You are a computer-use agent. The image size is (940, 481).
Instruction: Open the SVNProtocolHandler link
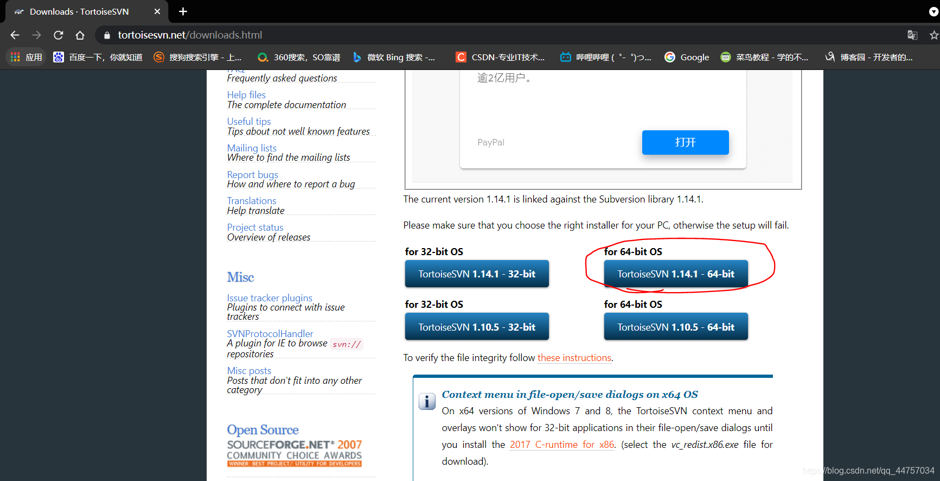click(x=270, y=334)
